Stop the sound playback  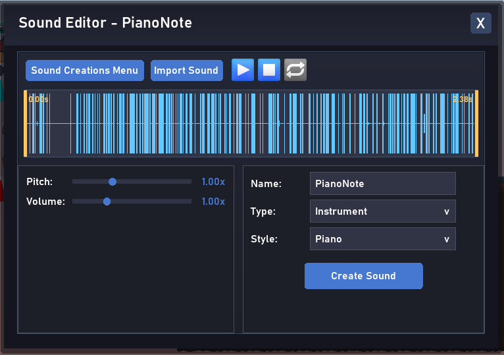269,70
